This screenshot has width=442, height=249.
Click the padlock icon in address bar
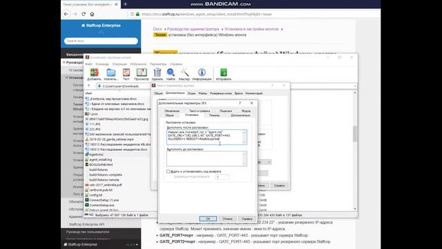click(137, 14)
